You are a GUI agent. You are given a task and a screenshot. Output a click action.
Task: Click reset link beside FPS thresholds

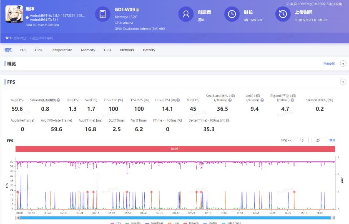tap(332, 140)
